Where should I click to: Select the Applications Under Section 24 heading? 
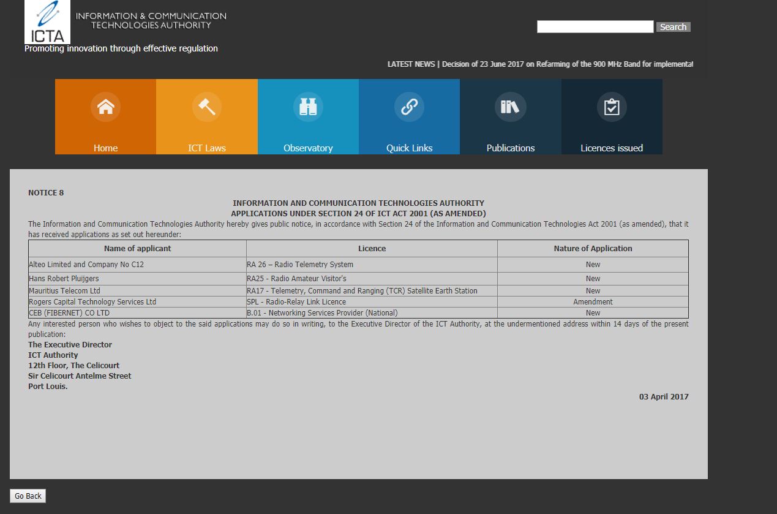tap(358, 214)
